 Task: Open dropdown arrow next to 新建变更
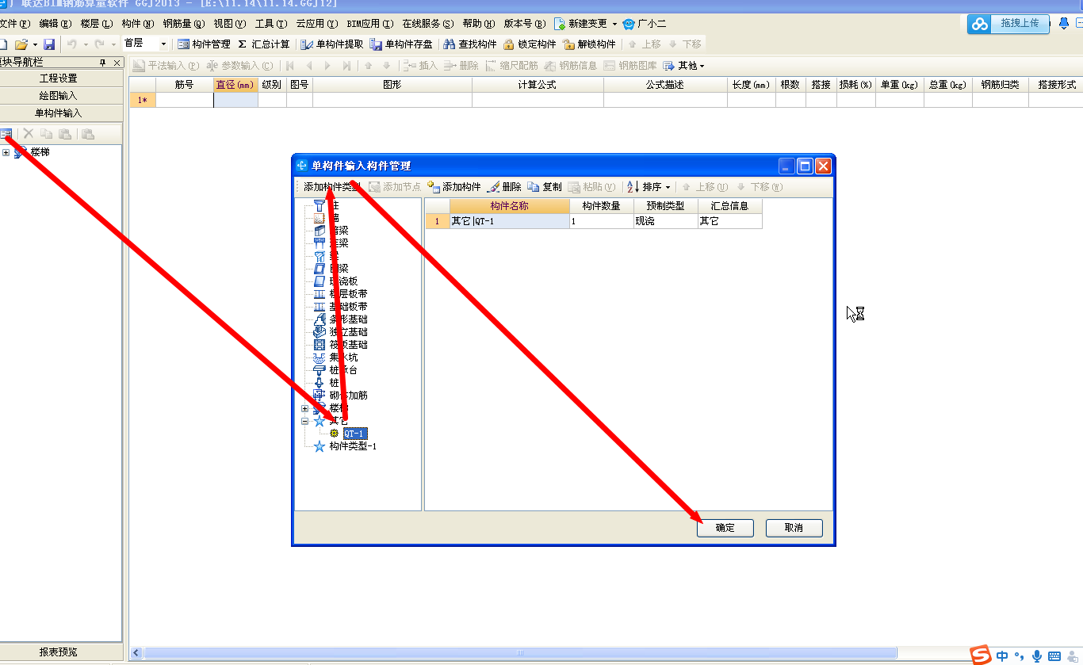[x=614, y=25]
